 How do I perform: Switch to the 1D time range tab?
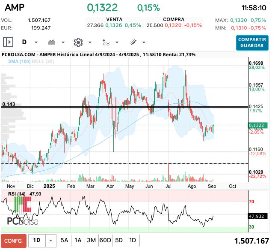point(133,240)
